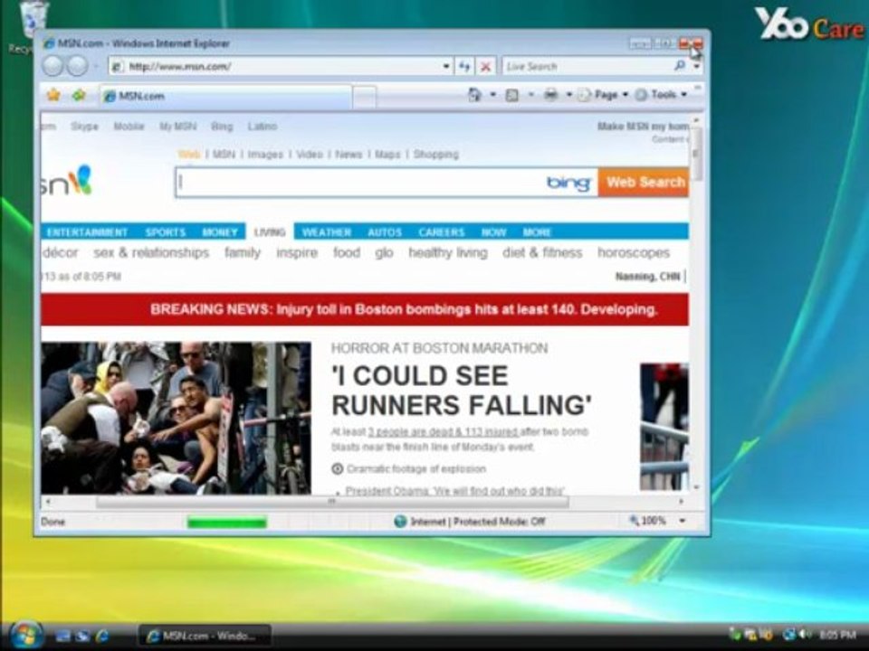Open the Home button dropdown arrow
The height and width of the screenshot is (651, 869).
(x=492, y=95)
